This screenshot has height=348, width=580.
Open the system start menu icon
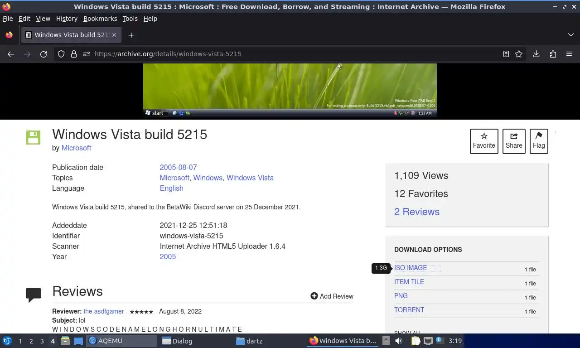click(x=7, y=341)
